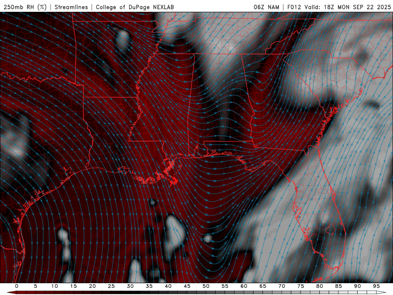Select the '50' label on color scale
Image resolution: width=393 pixels, height=295 pixels.
[206, 286]
